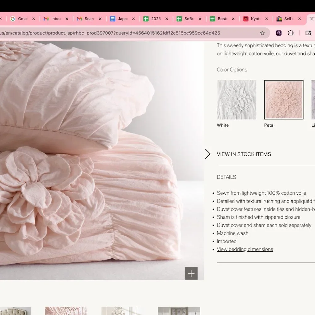Click the main pink bedding product image
315x315 pixels.
coord(102,160)
